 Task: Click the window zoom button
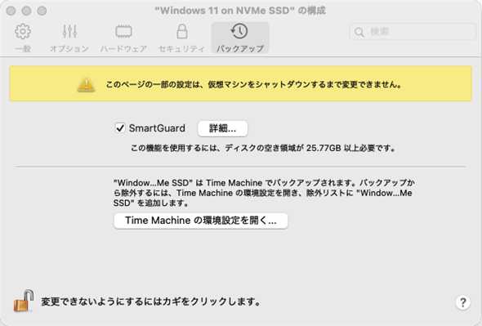42,11
